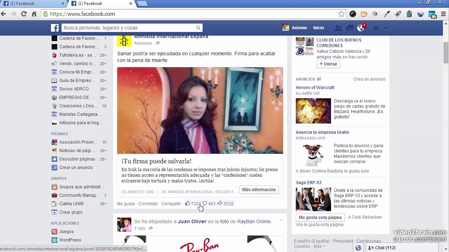Click the address bar with facebook.com URL
The width and height of the screenshot is (449, 252).
[x=189, y=14]
